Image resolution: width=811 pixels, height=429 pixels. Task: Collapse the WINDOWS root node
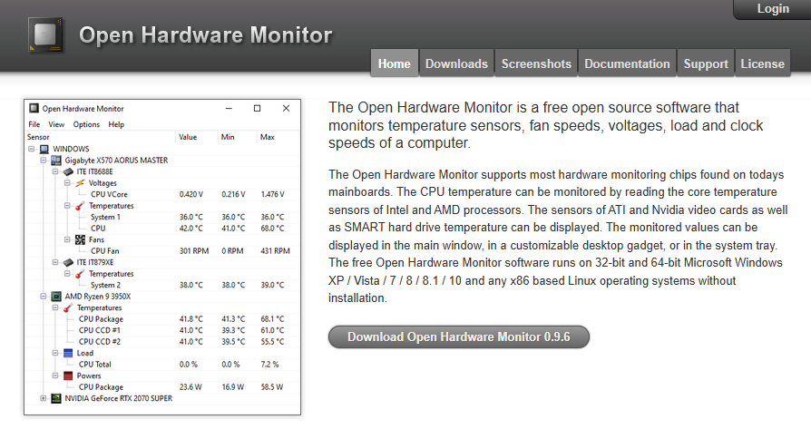32,149
